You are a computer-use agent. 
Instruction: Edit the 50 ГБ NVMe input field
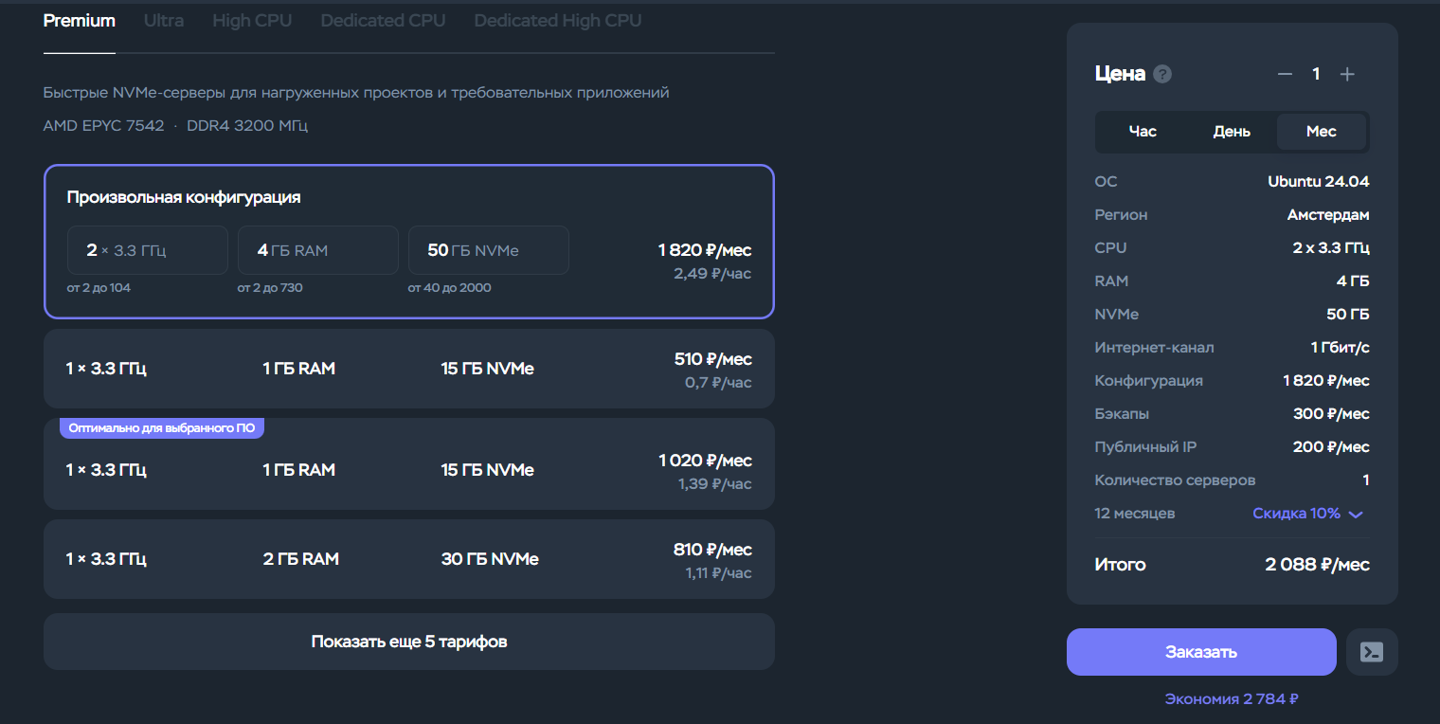click(489, 250)
